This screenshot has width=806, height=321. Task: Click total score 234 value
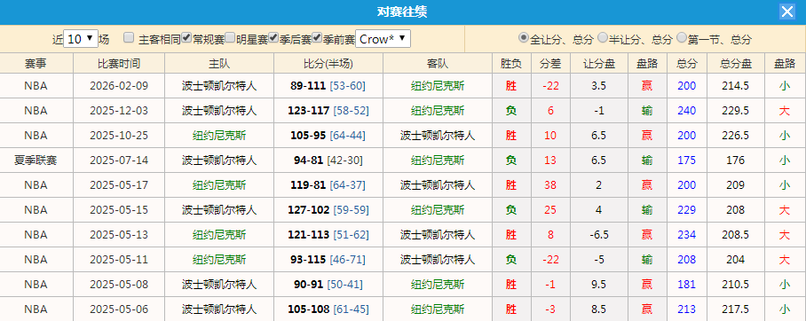click(x=687, y=235)
